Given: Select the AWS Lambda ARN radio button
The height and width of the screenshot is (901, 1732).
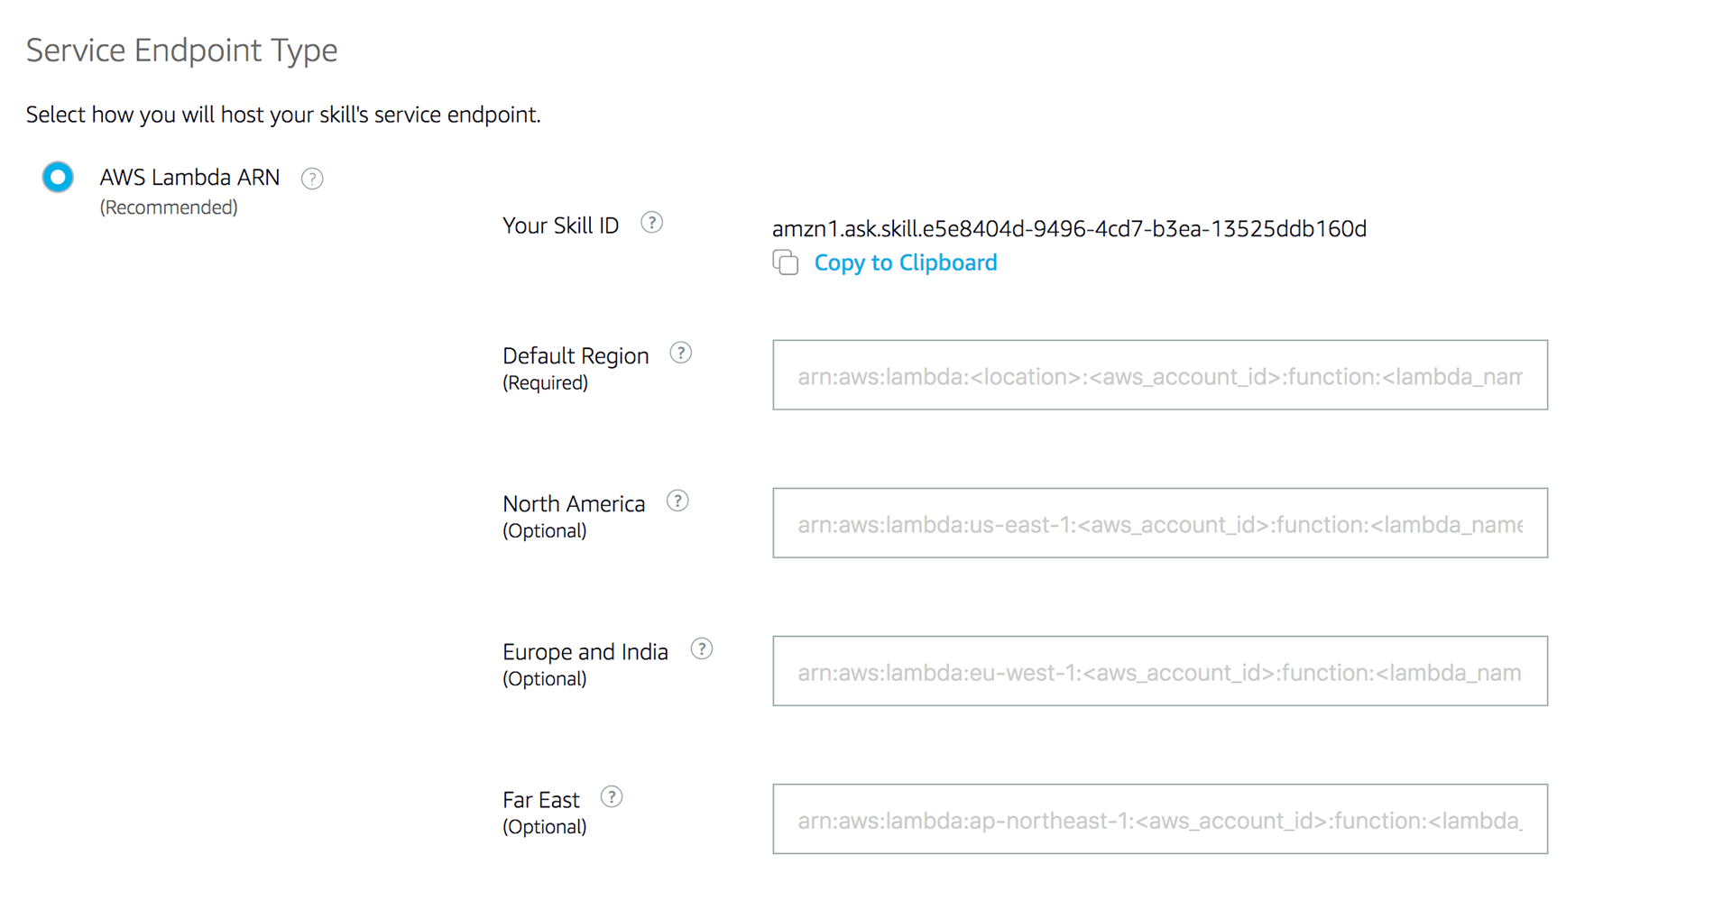Looking at the screenshot, I should pyautogui.click(x=58, y=177).
